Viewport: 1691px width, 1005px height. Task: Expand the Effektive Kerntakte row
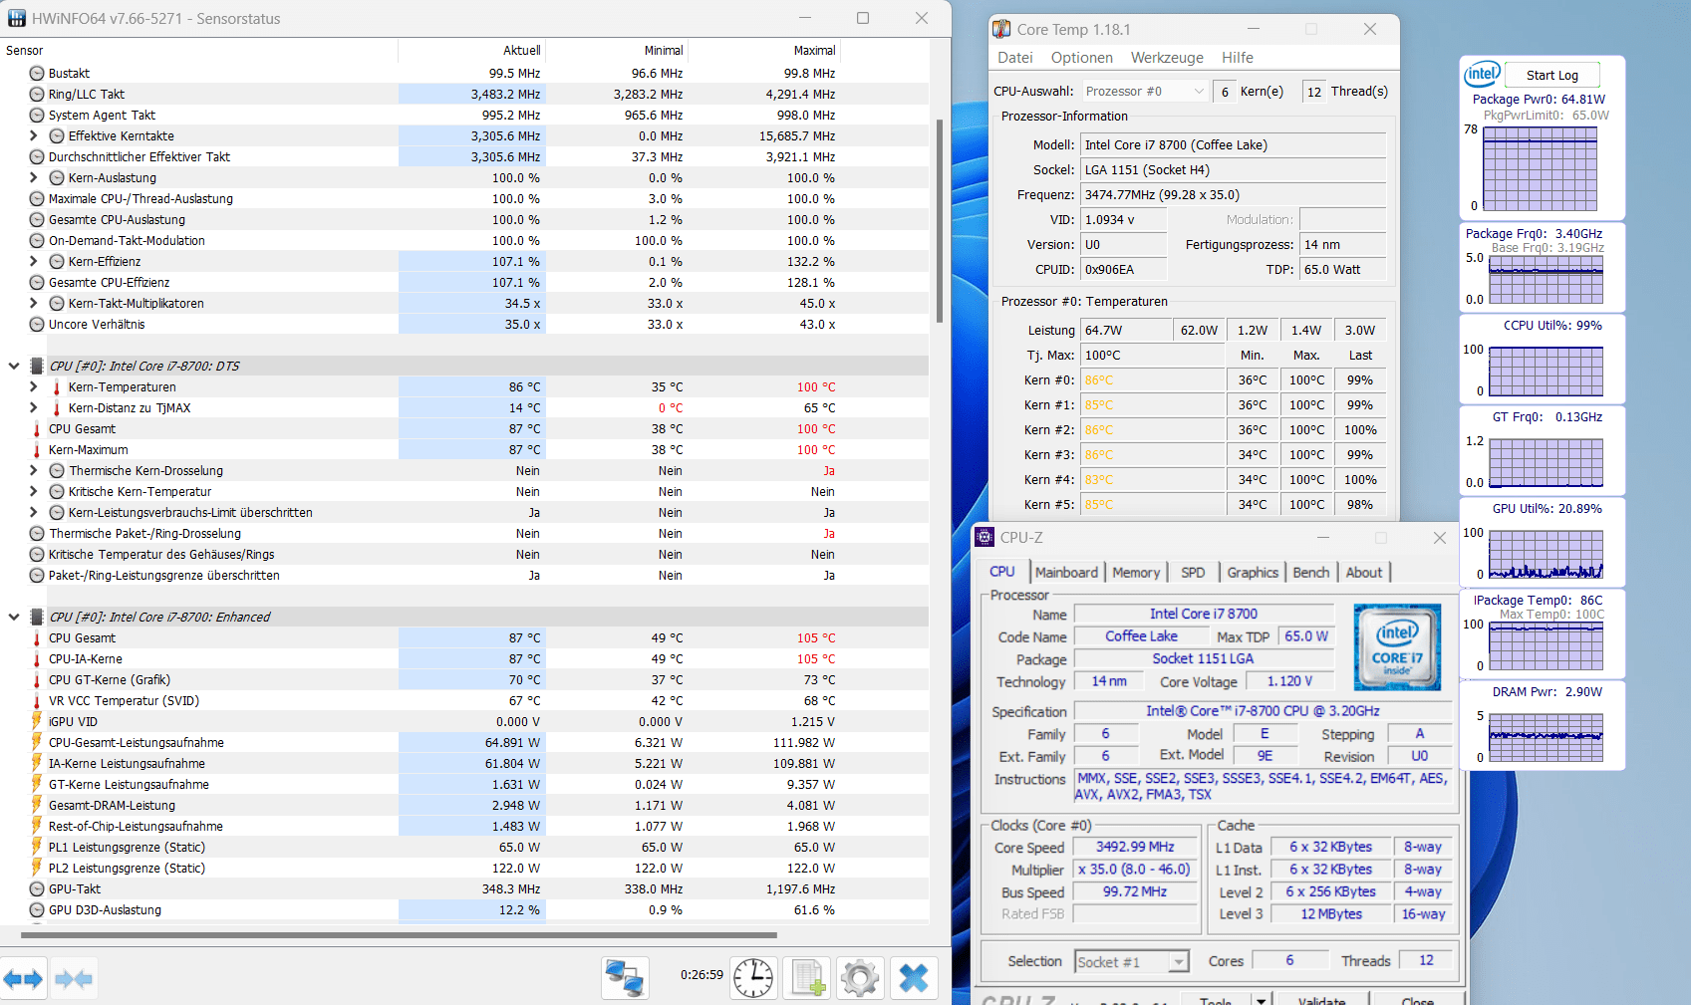(x=33, y=135)
